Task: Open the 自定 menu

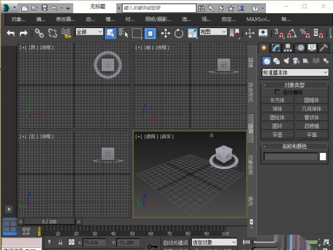Action: point(228,19)
